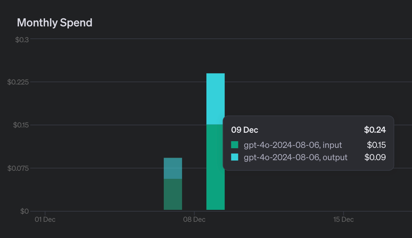The image size is (412, 238).
Task: Click the $0 y-axis label
Action: click(24, 211)
